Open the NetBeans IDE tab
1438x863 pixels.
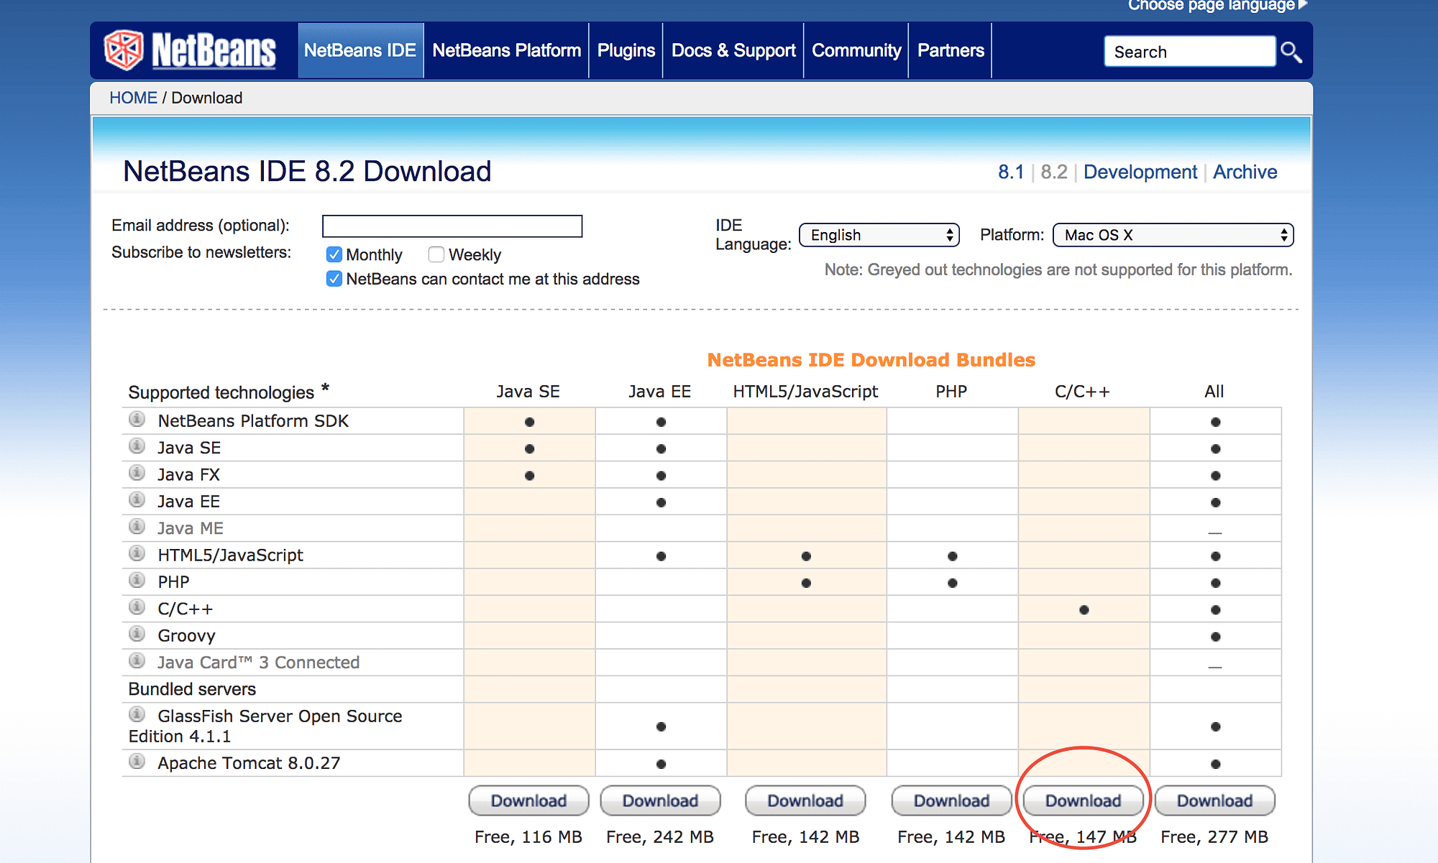coord(360,50)
